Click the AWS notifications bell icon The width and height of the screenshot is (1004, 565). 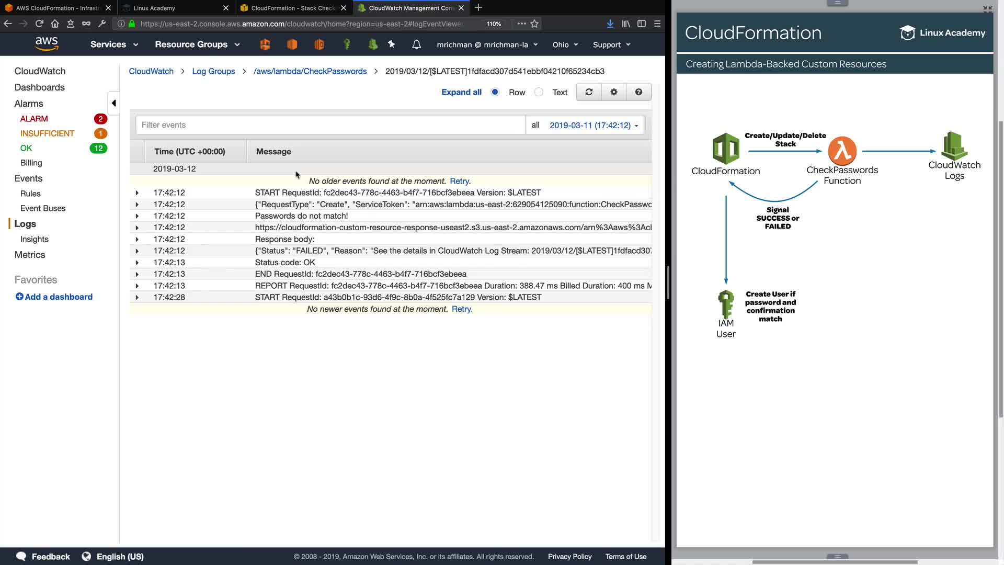click(416, 44)
